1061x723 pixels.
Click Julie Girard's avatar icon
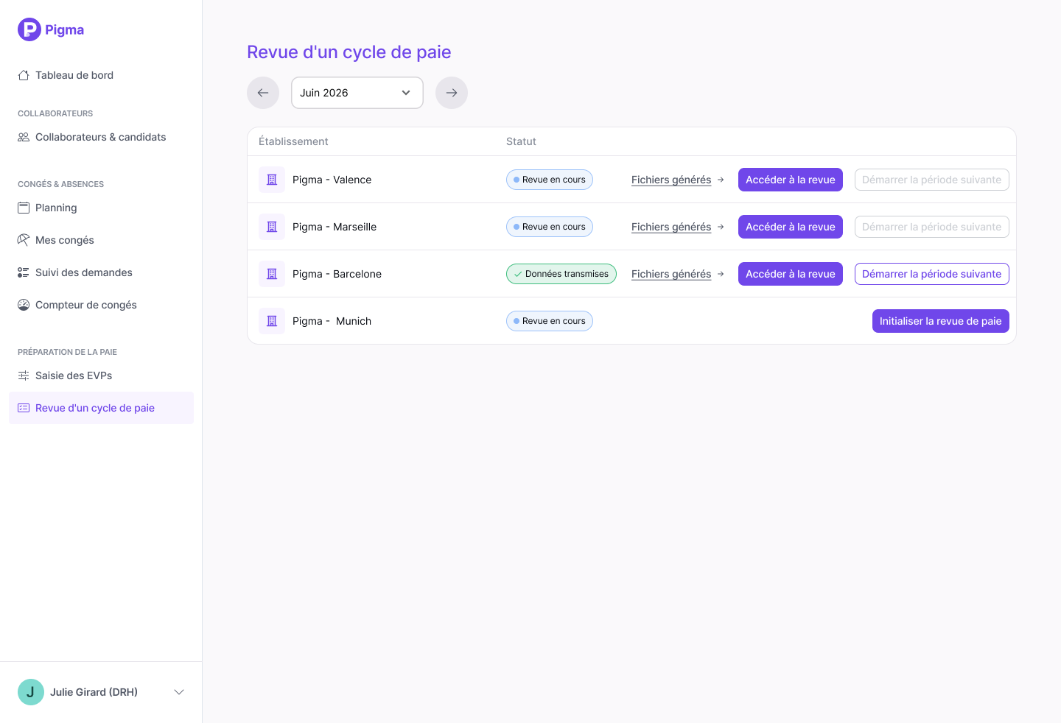pos(31,692)
